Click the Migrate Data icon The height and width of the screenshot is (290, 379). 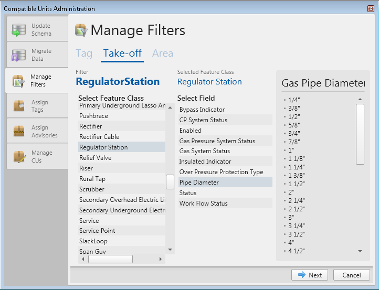[x=19, y=55]
